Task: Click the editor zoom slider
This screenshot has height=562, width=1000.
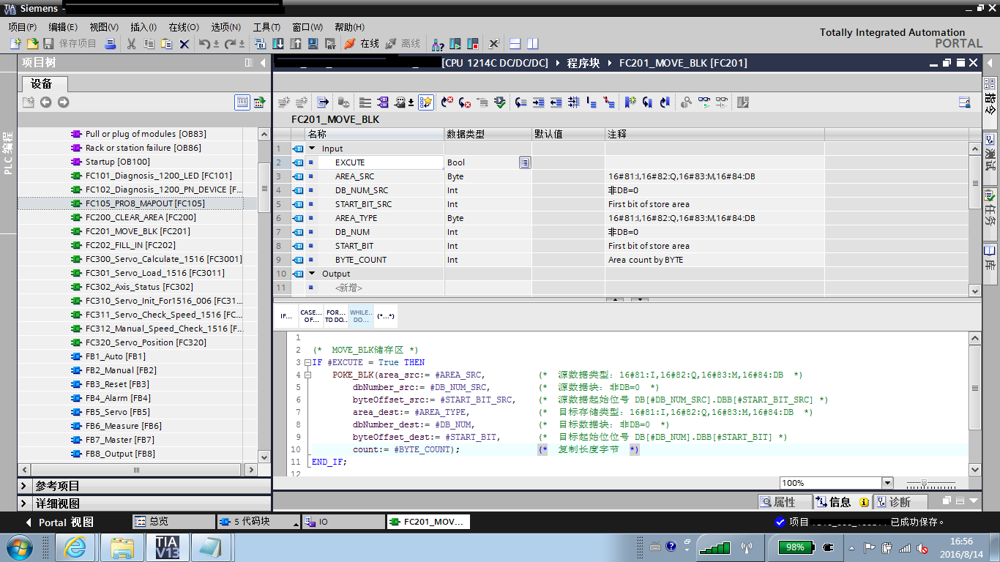Action: coord(925,483)
